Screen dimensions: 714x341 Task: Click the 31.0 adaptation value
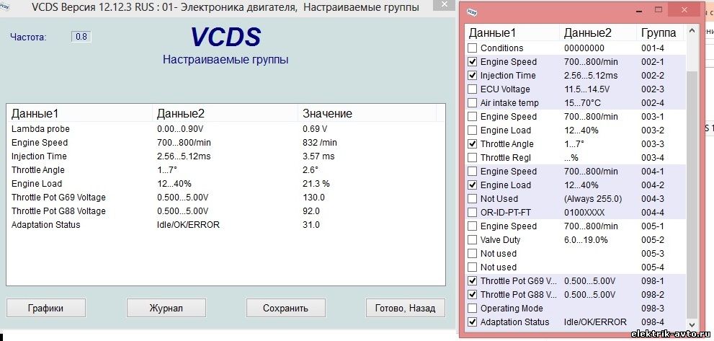tap(311, 225)
